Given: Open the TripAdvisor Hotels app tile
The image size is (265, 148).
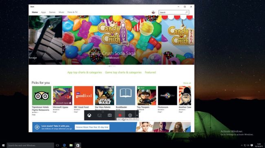Looking at the screenshot, I should pos(42,96).
